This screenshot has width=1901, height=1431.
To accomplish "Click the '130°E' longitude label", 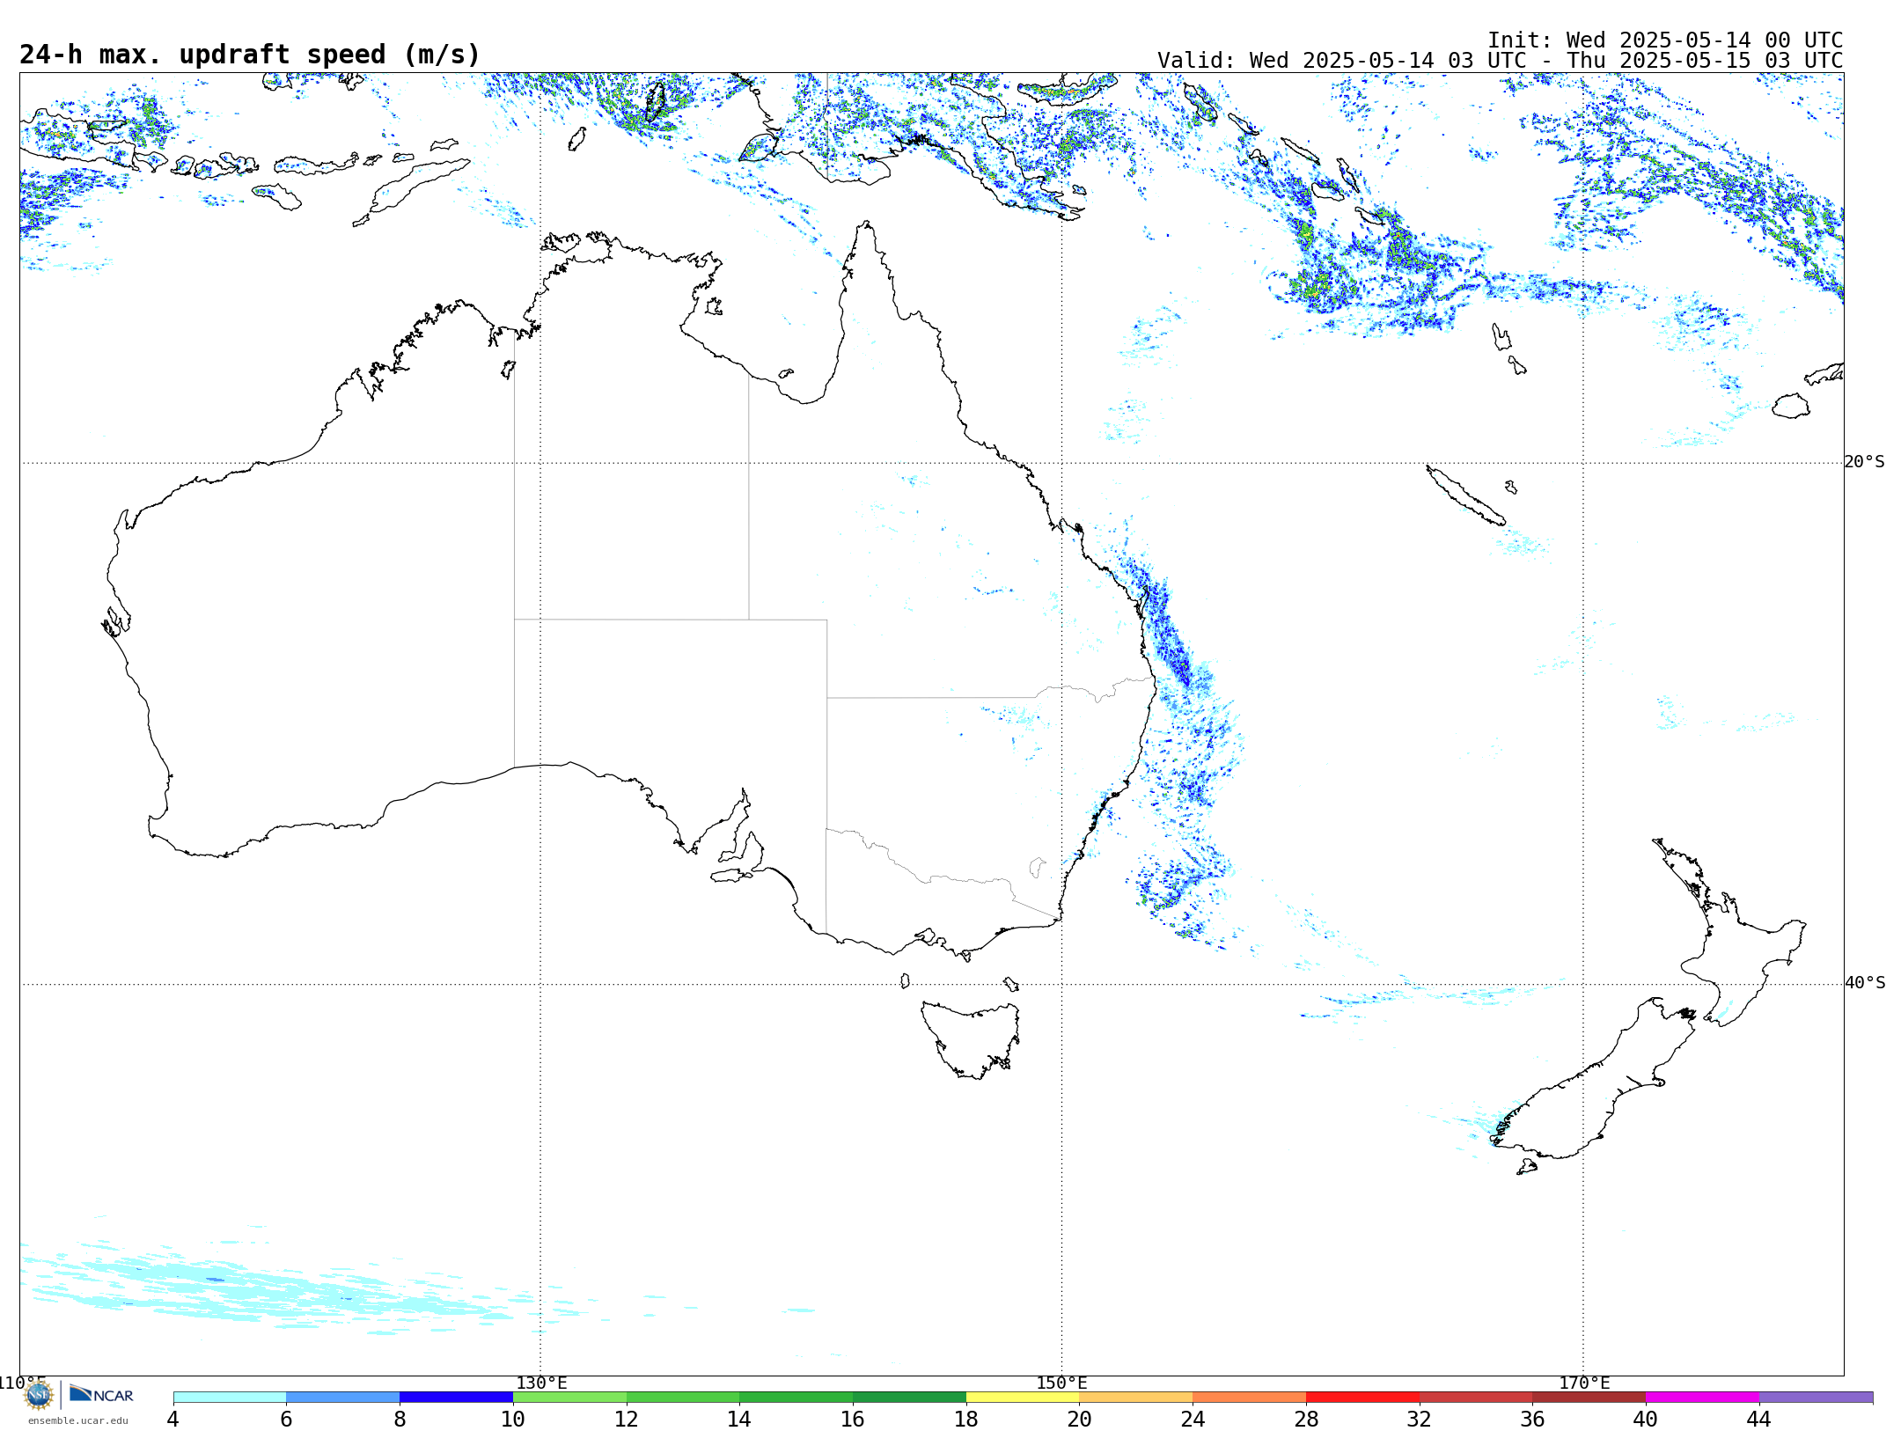I will 541,1383.
